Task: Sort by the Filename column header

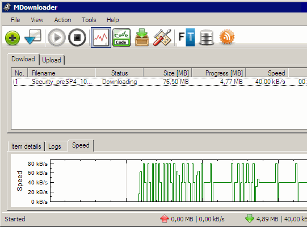Action: click(x=62, y=73)
